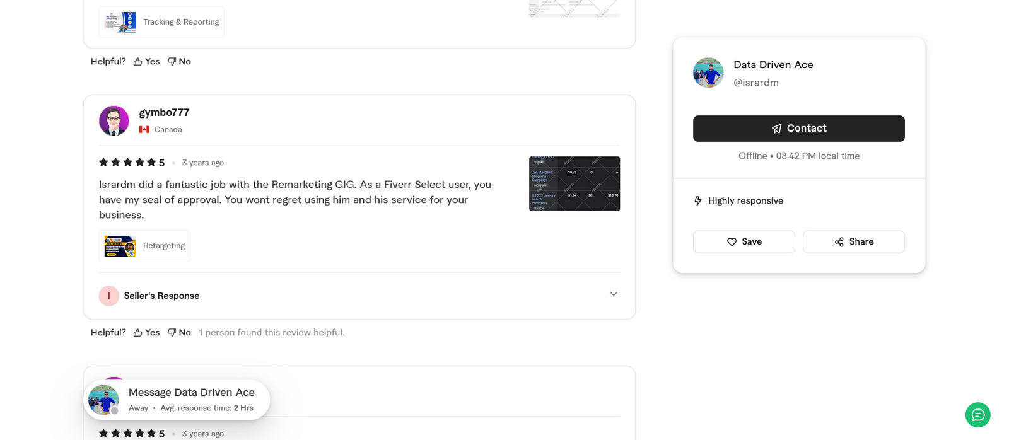Collapse the Seller's Response chevron arrow
1009x440 pixels.
coord(613,294)
